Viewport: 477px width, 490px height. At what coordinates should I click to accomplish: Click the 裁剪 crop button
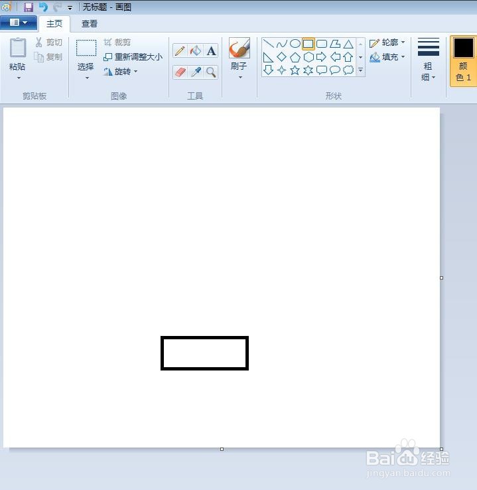(x=117, y=42)
